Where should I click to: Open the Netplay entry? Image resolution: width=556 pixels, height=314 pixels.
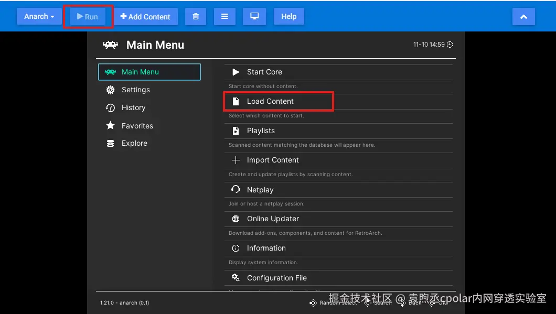[339, 190]
